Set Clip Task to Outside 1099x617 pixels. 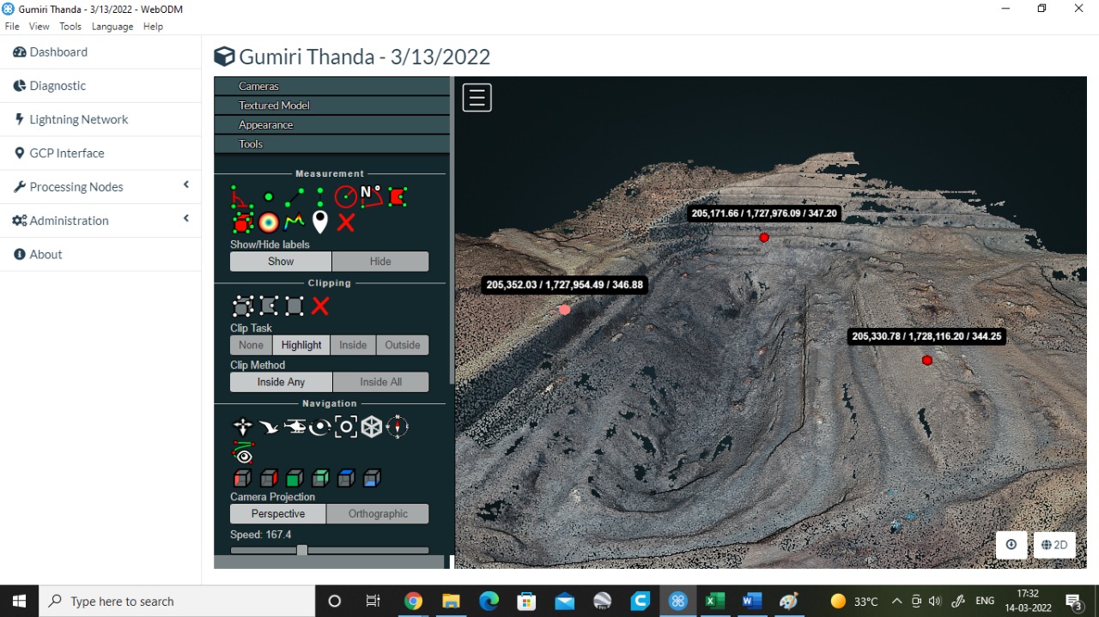(402, 344)
